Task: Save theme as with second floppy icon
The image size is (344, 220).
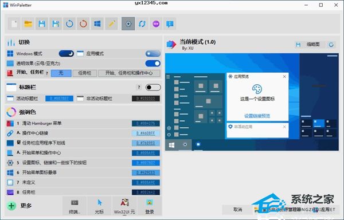Action: click(56, 23)
